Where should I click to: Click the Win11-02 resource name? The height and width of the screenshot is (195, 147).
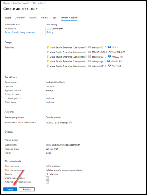[116, 66]
